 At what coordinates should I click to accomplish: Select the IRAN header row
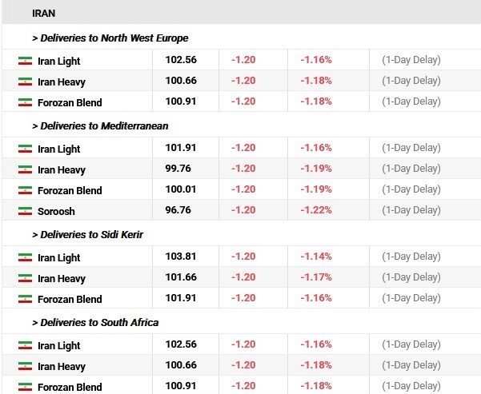[242, 13]
